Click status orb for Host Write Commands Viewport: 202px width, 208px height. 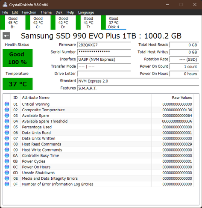tap(7, 150)
